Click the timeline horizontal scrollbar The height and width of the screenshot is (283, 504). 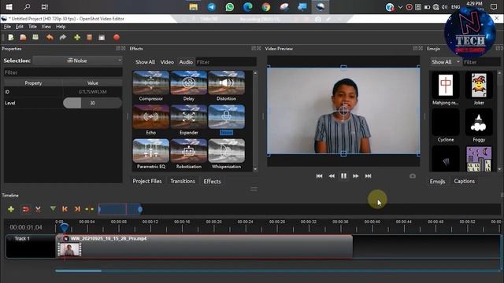[x=79, y=270]
